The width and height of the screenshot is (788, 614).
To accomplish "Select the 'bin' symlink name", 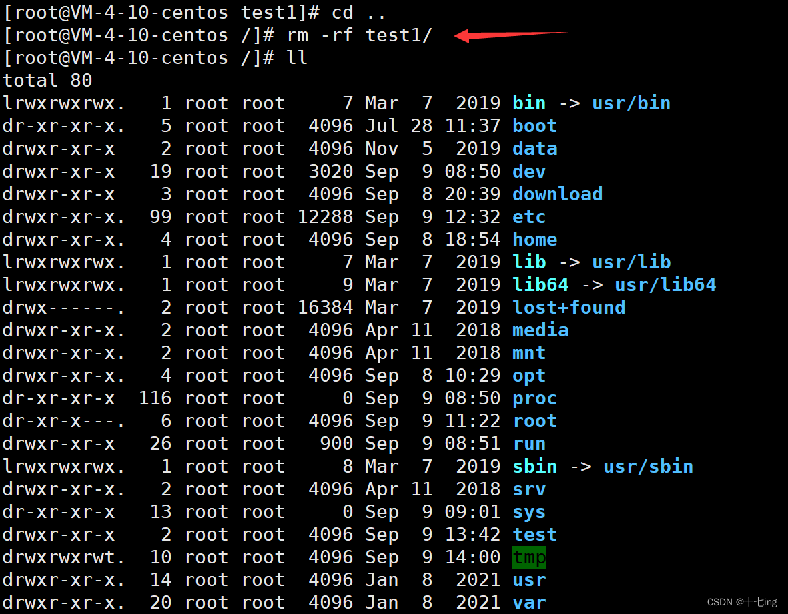I will pyautogui.click(x=528, y=103).
